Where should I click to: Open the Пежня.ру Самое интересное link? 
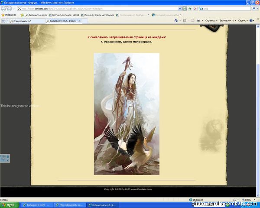coord(97,15)
